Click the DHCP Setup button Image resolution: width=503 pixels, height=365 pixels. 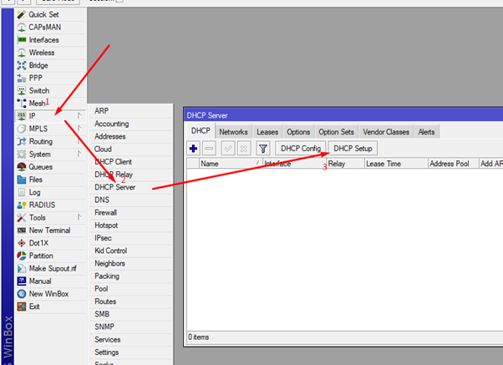353,149
